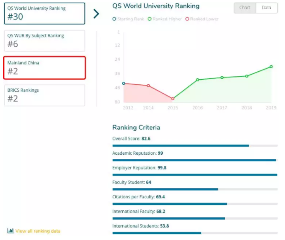Switch to the Data tab
Screen dimensions: 285x240
[266, 8]
